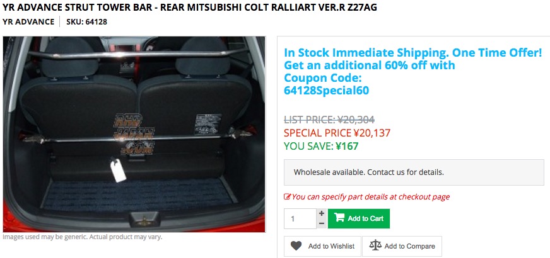The width and height of the screenshot is (550, 258).
Task: Open the YR ADVANCE brand link
Action: (28, 21)
